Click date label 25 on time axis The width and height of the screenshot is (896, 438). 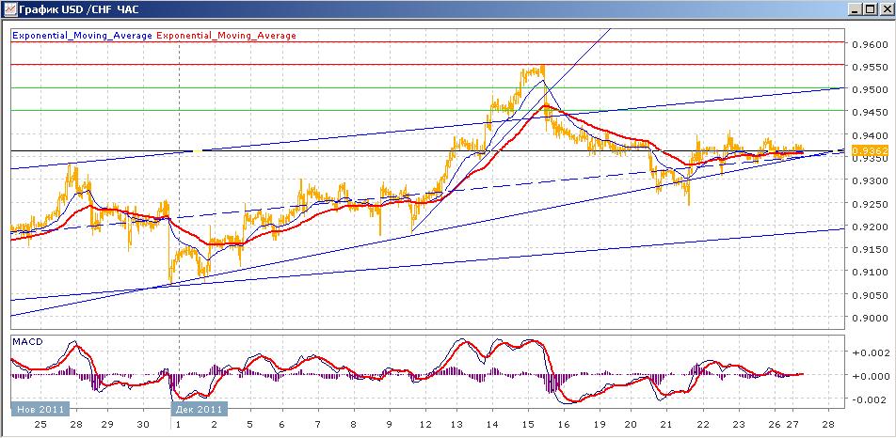click(40, 425)
